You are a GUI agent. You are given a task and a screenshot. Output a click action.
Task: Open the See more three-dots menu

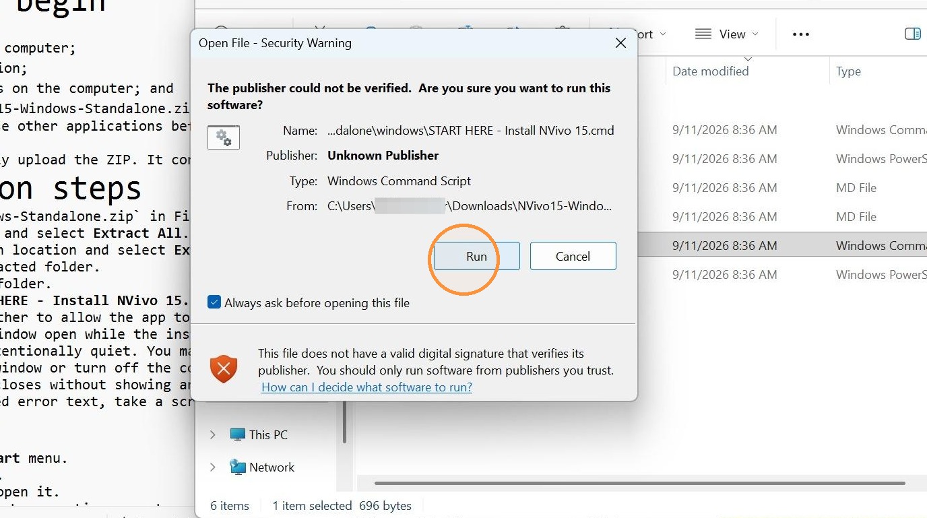pos(800,34)
